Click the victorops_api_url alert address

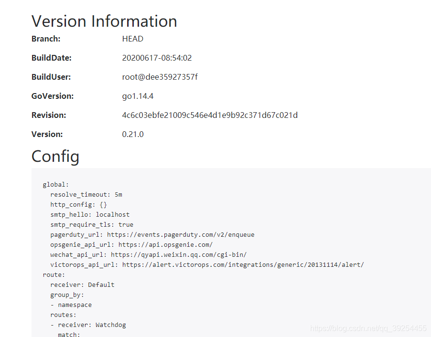click(x=243, y=265)
